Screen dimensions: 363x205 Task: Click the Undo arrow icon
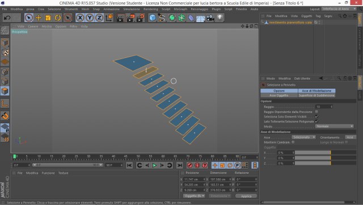click(x=7, y=18)
